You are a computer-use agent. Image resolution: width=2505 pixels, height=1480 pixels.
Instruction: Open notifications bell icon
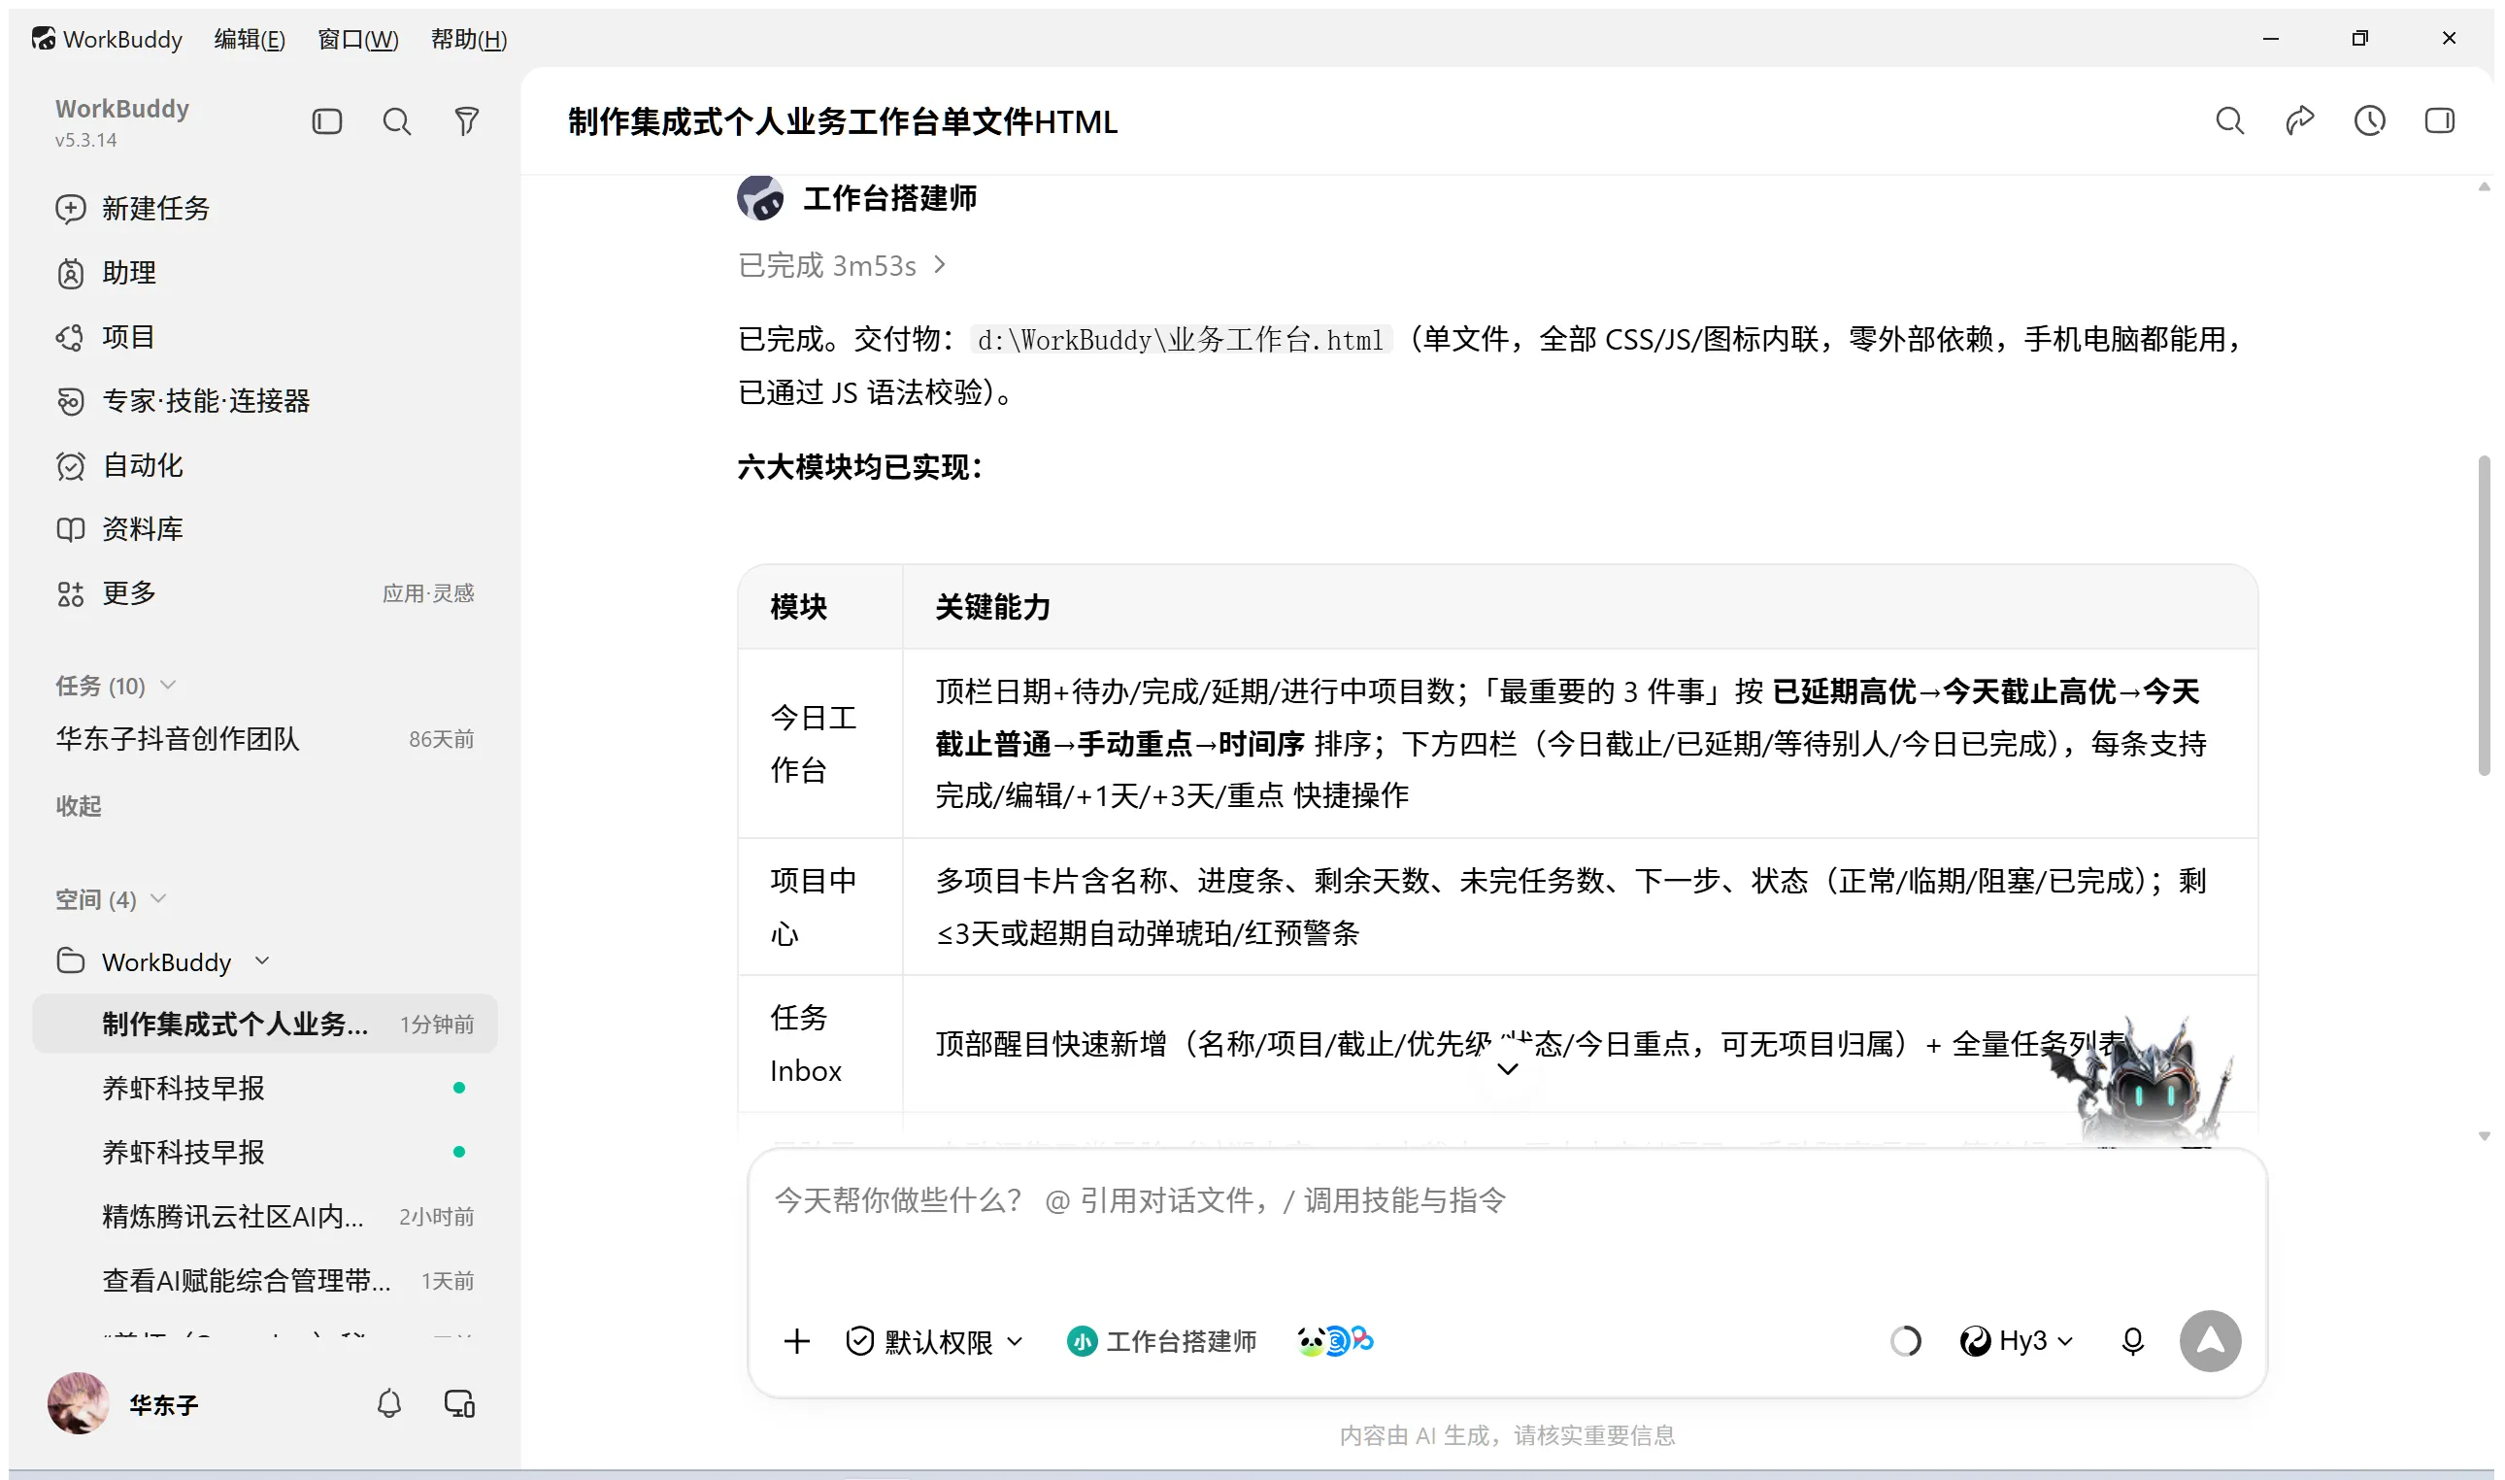tap(388, 1404)
